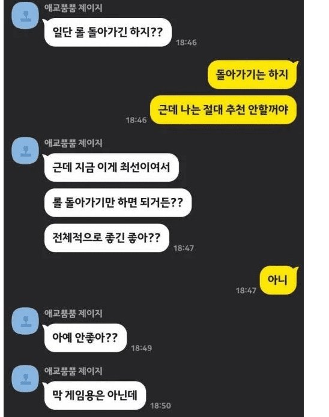
Task: Click 18:47 timestamp beside '아니' bubble
Action: coord(246,290)
